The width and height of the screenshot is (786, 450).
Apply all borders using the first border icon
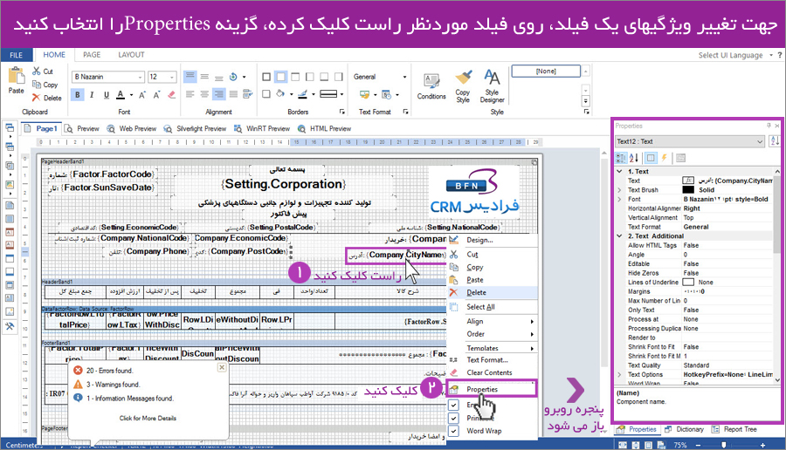(266, 77)
